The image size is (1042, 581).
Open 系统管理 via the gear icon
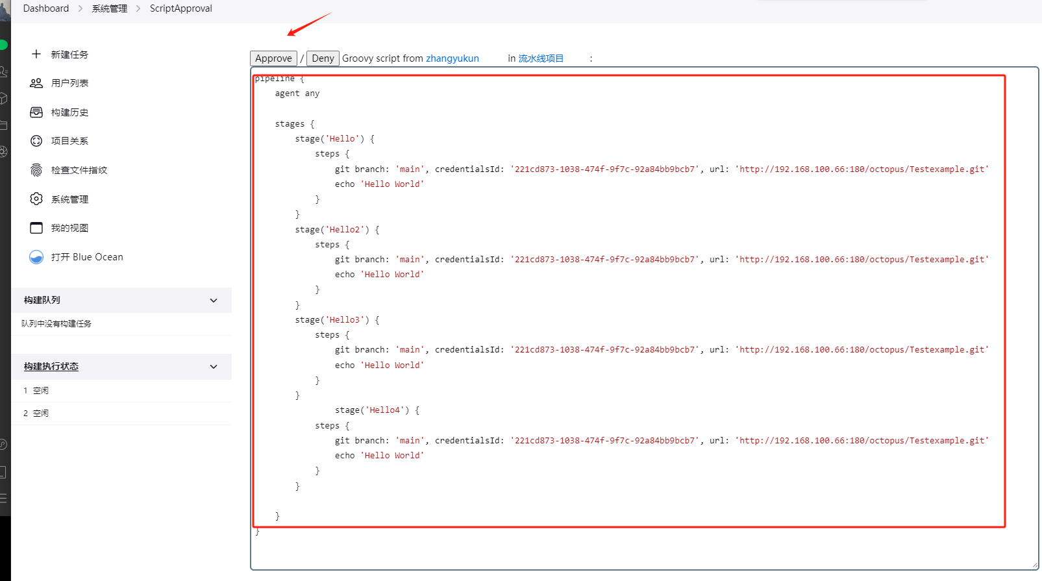coord(36,199)
